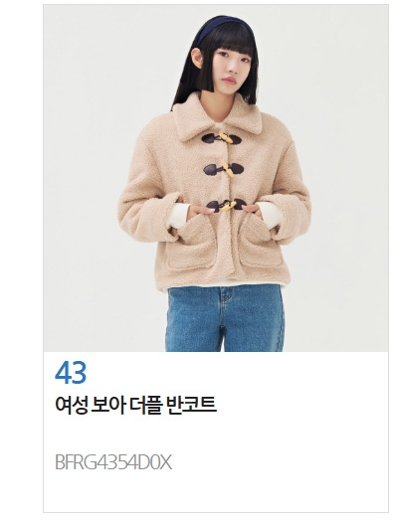Image resolution: width=398 pixels, height=524 pixels.
Task: Click the fleece collar of the coat
Action: click(217, 117)
